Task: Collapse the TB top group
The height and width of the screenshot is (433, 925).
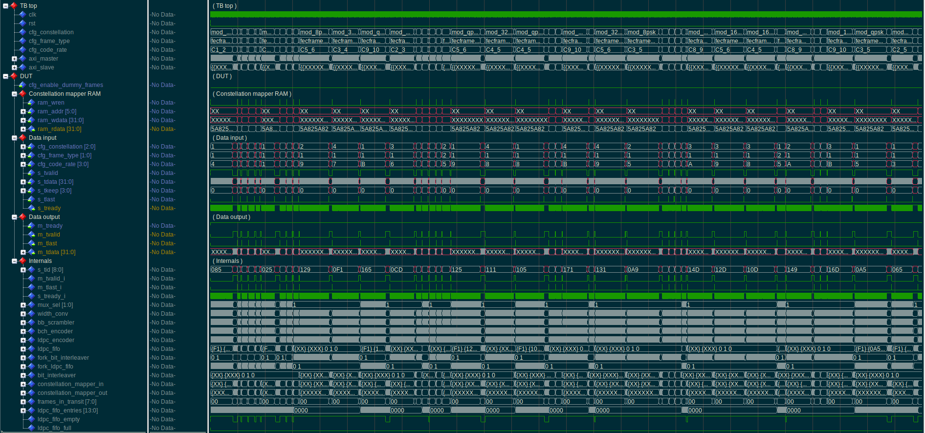Action: click(x=5, y=6)
